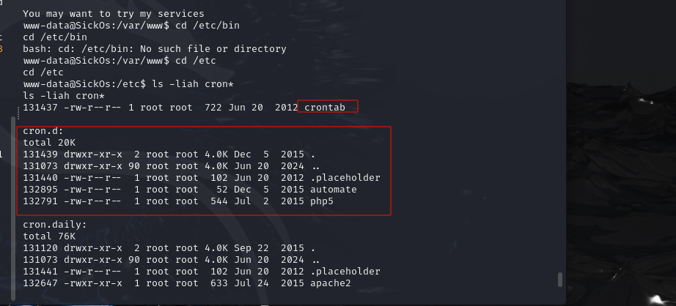The height and width of the screenshot is (306, 676).
Task: Click the apache2 permissions string -rwxr-xr-x
Action: click(x=92, y=283)
